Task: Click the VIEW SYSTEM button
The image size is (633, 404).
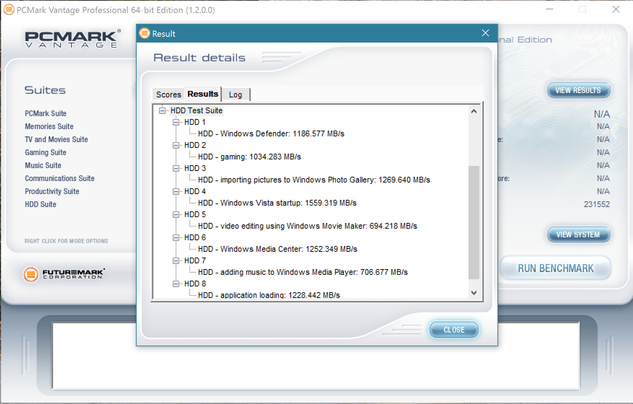Action: click(578, 234)
